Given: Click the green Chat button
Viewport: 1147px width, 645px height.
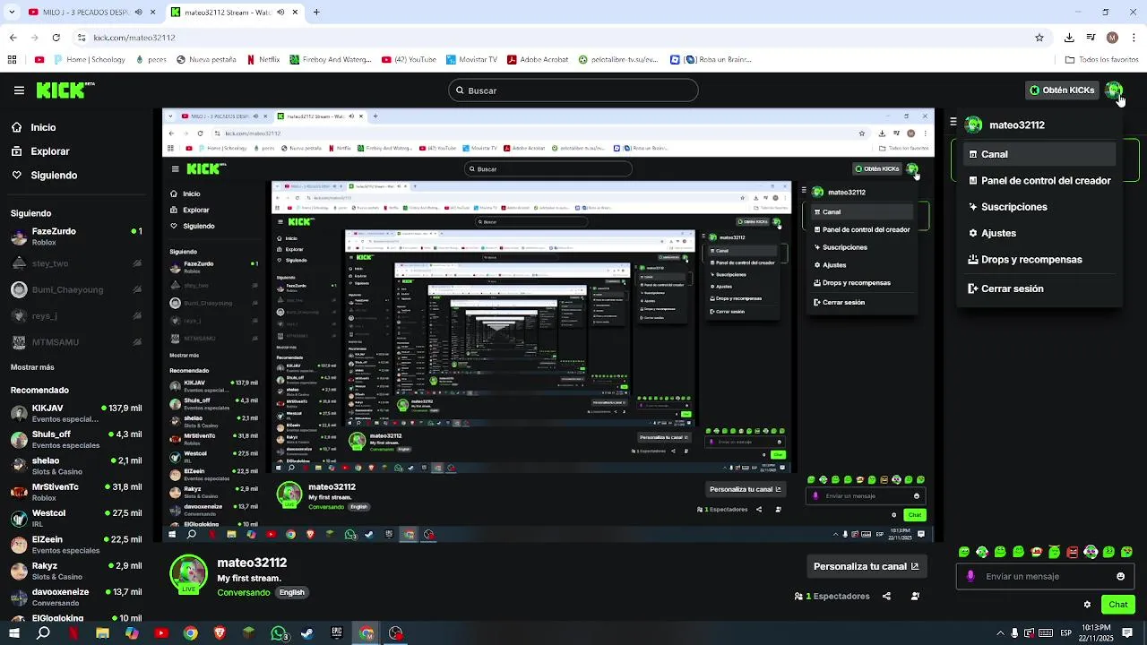Looking at the screenshot, I should coord(1117,605).
